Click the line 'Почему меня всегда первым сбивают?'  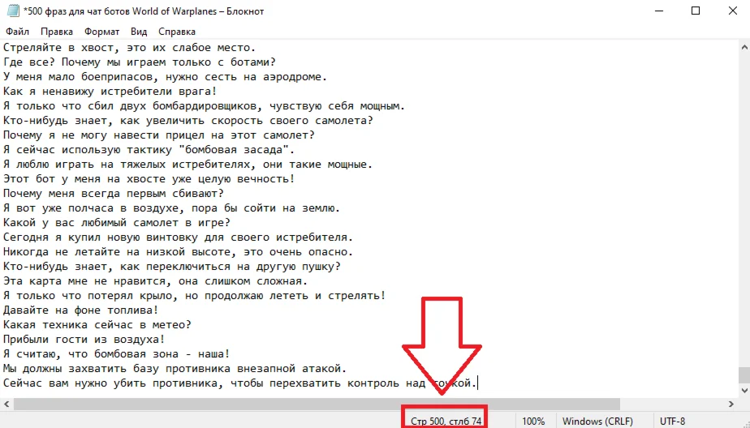(x=114, y=194)
